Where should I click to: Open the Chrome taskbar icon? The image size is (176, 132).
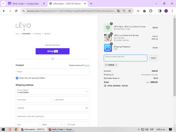tap(16, 130)
